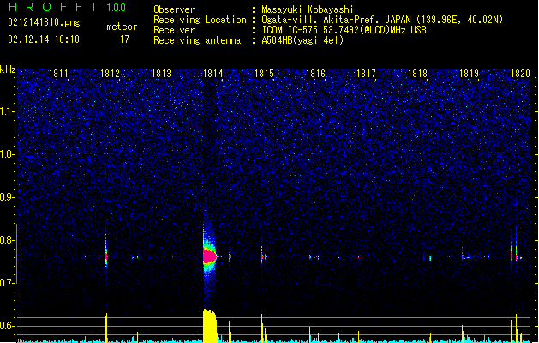Click time marker 1816
This screenshot has width=539, height=343.
point(315,74)
